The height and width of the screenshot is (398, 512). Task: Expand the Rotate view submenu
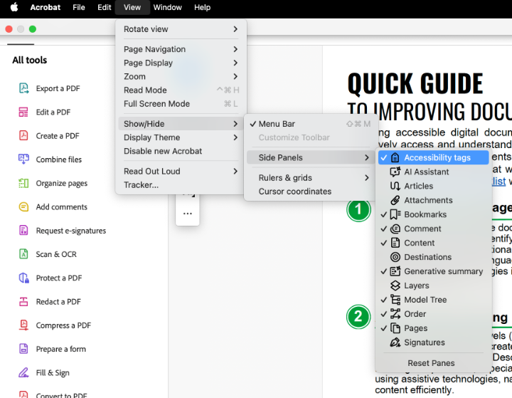(x=181, y=29)
